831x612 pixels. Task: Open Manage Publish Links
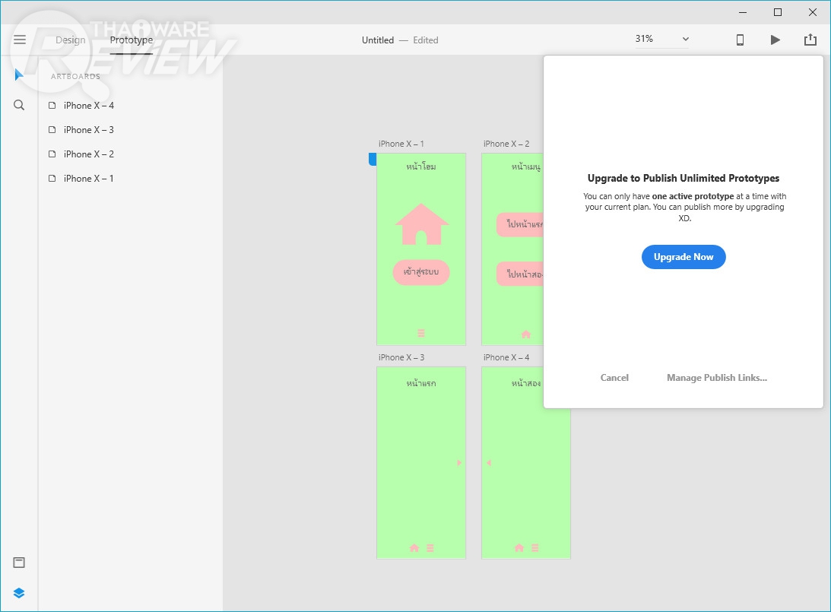point(716,378)
